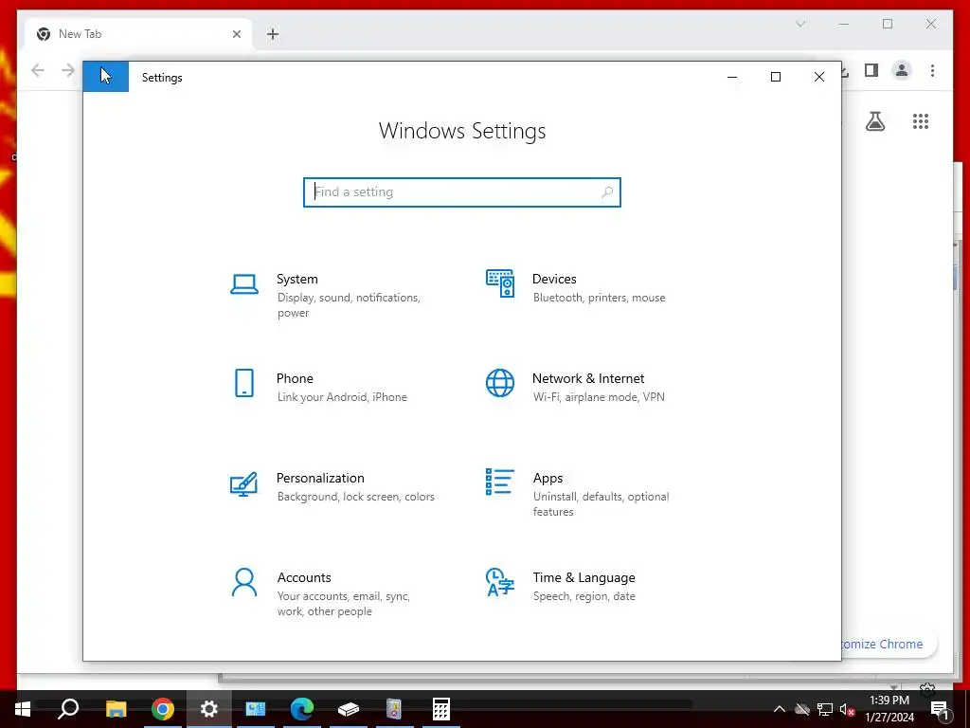Viewport: 970px width, 728px height.
Task: Open the Phone category title
Action: coord(295,378)
